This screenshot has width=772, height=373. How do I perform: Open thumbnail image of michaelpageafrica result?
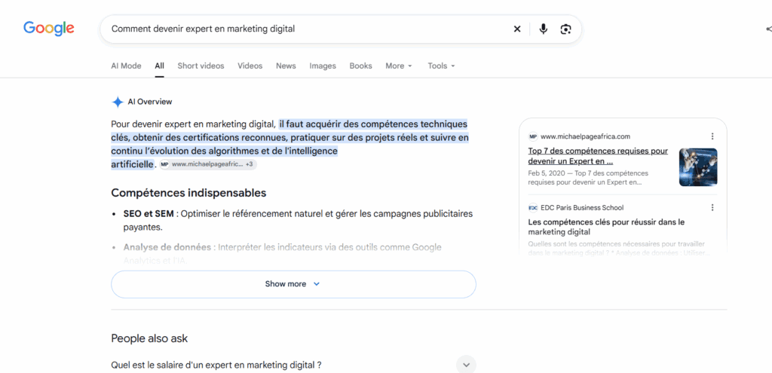pyautogui.click(x=697, y=167)
